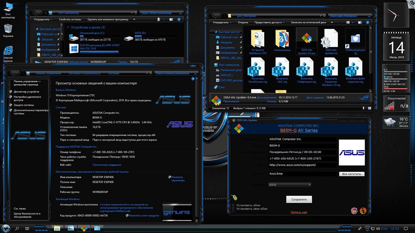Image resolution: width=415 pixels, height=233 pixels.
Task: Open the Антишпионы folder
Action: coord(282,40)
